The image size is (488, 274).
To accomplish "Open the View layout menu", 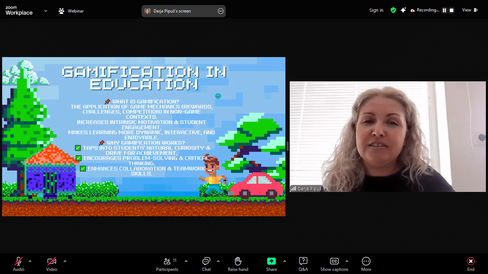I will pyautogui.click(x=470, y=10).
